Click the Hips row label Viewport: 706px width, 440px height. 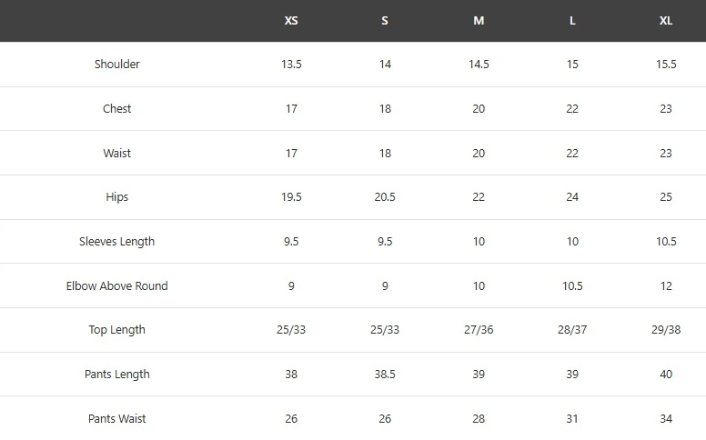117,197
